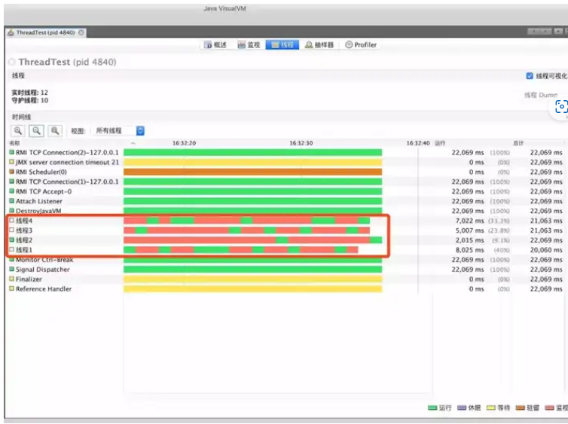Sort by the 名称 column header
This screenshot has width=568, height=424.
point(14,143)
